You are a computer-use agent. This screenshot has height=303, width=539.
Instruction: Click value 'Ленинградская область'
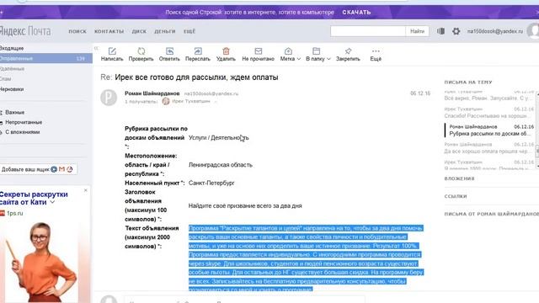point(221,165)
